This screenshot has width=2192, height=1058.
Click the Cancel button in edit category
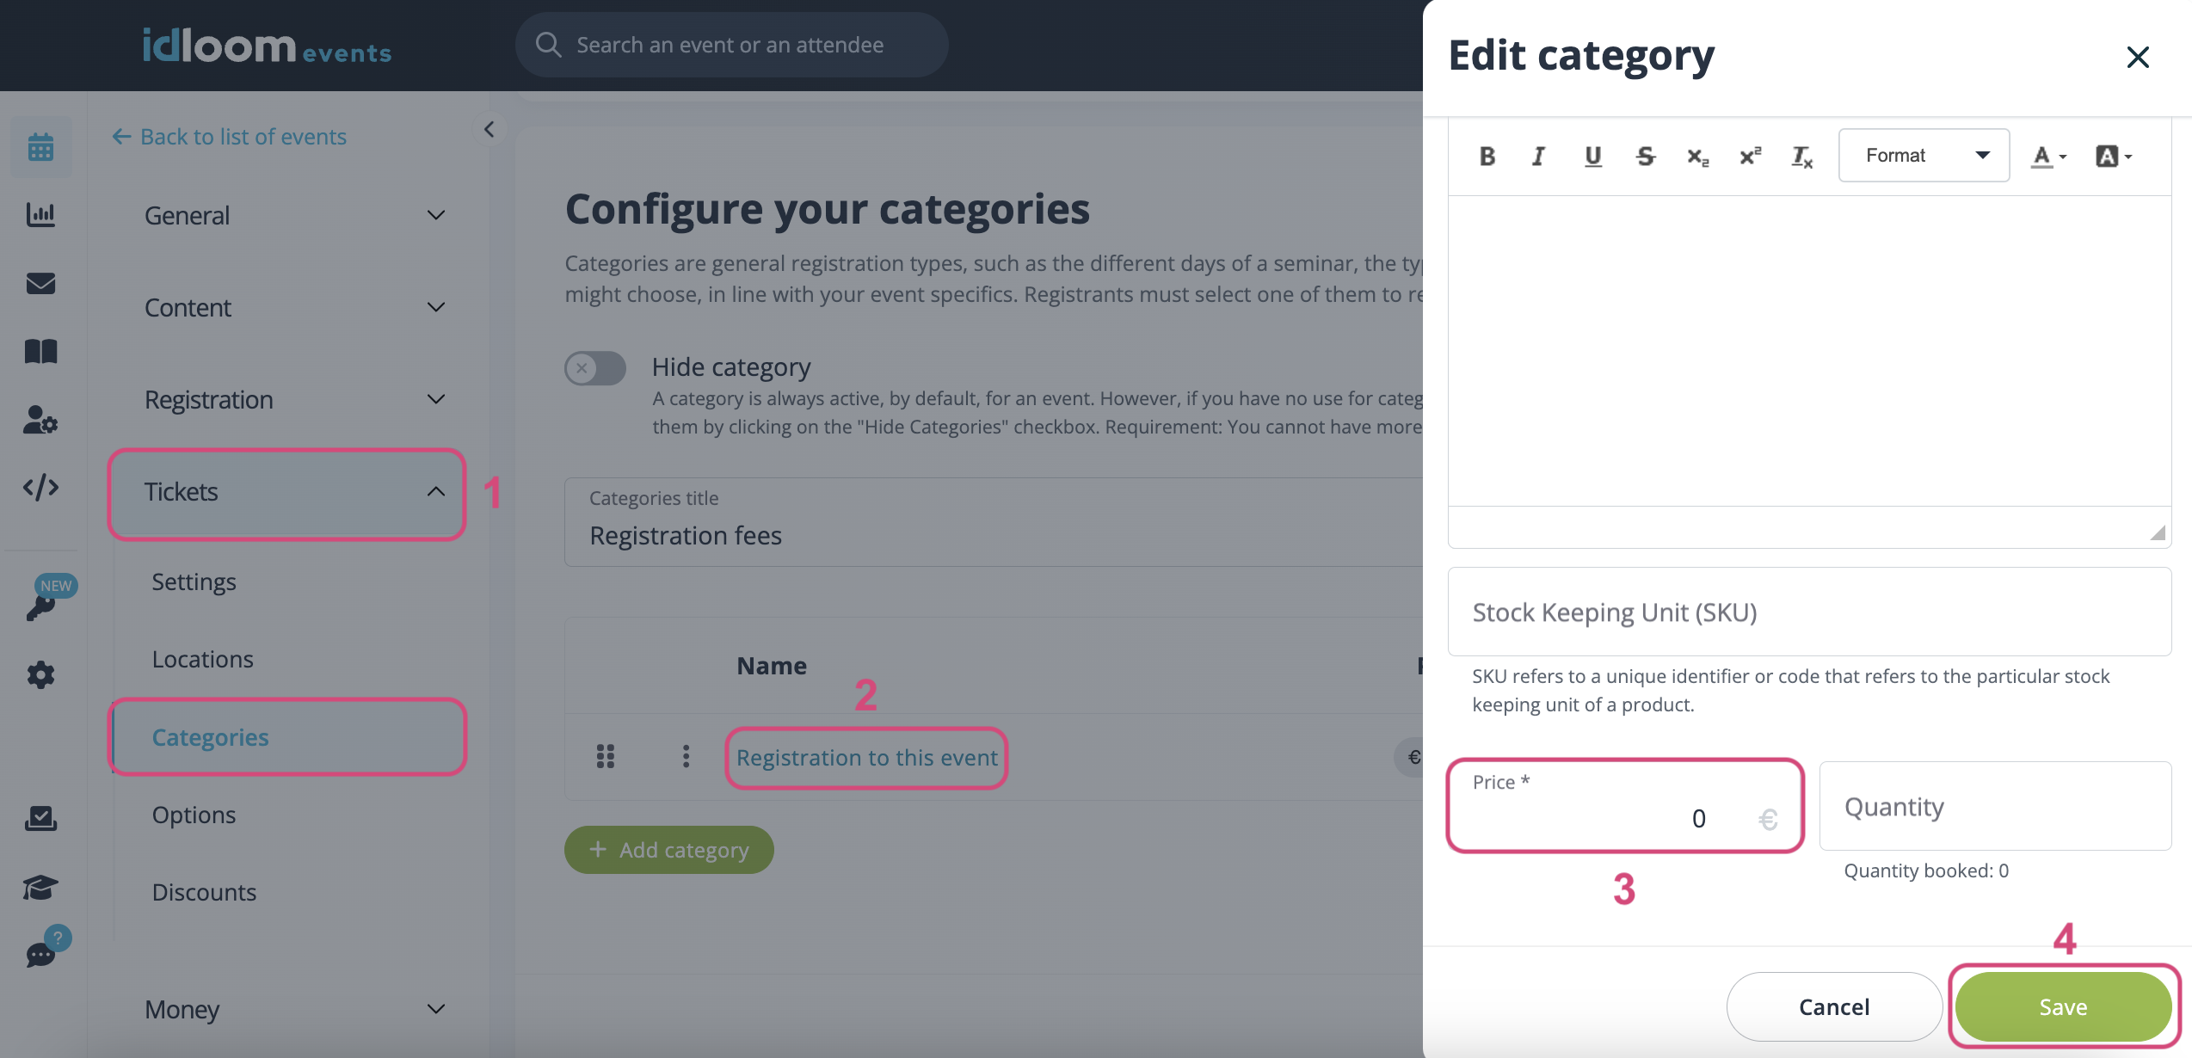(x=1832, y=1006)
